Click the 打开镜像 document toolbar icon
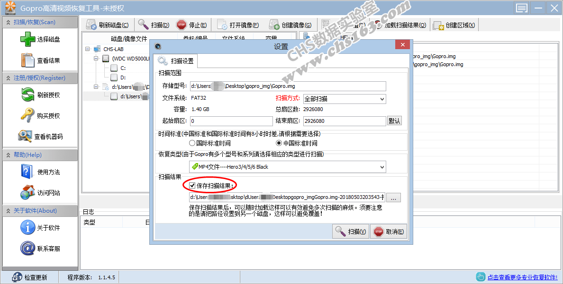This screenshot has width=563, height=284. [x=222, y=25]
